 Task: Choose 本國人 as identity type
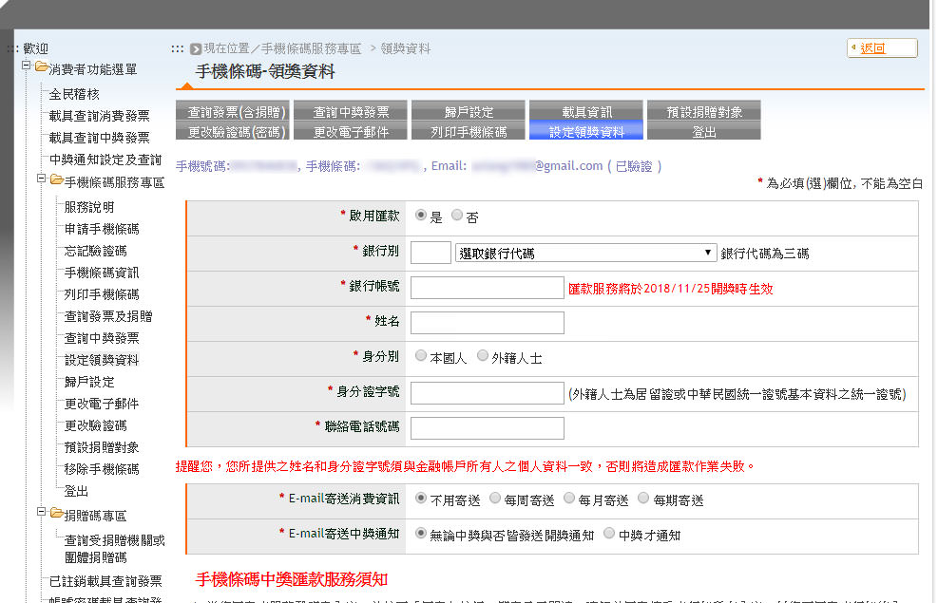pos(421,357)
